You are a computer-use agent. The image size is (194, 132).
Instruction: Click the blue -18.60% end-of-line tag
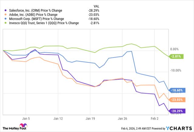coord(177,90)
